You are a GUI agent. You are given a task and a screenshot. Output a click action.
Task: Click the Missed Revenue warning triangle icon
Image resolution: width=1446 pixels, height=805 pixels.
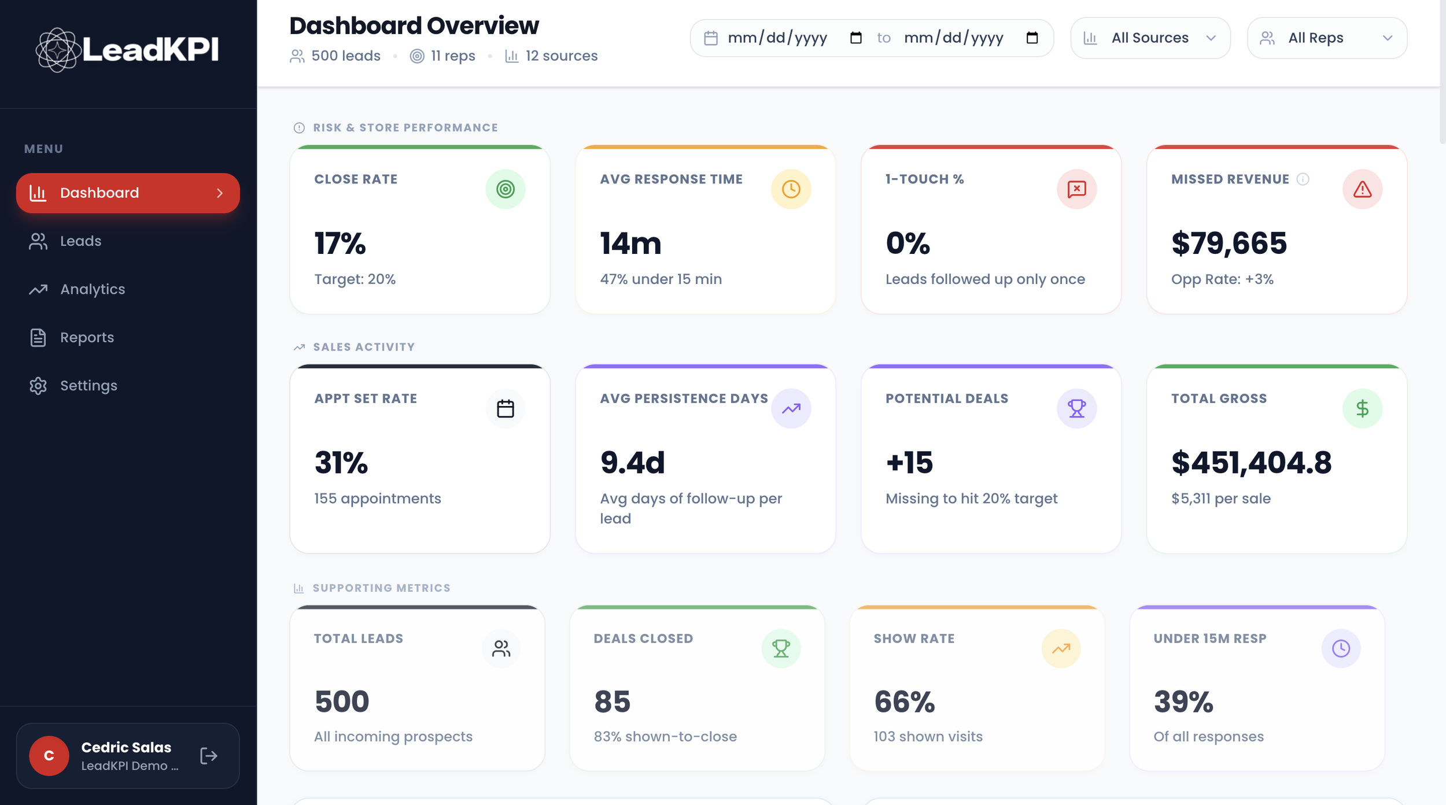1362,189
